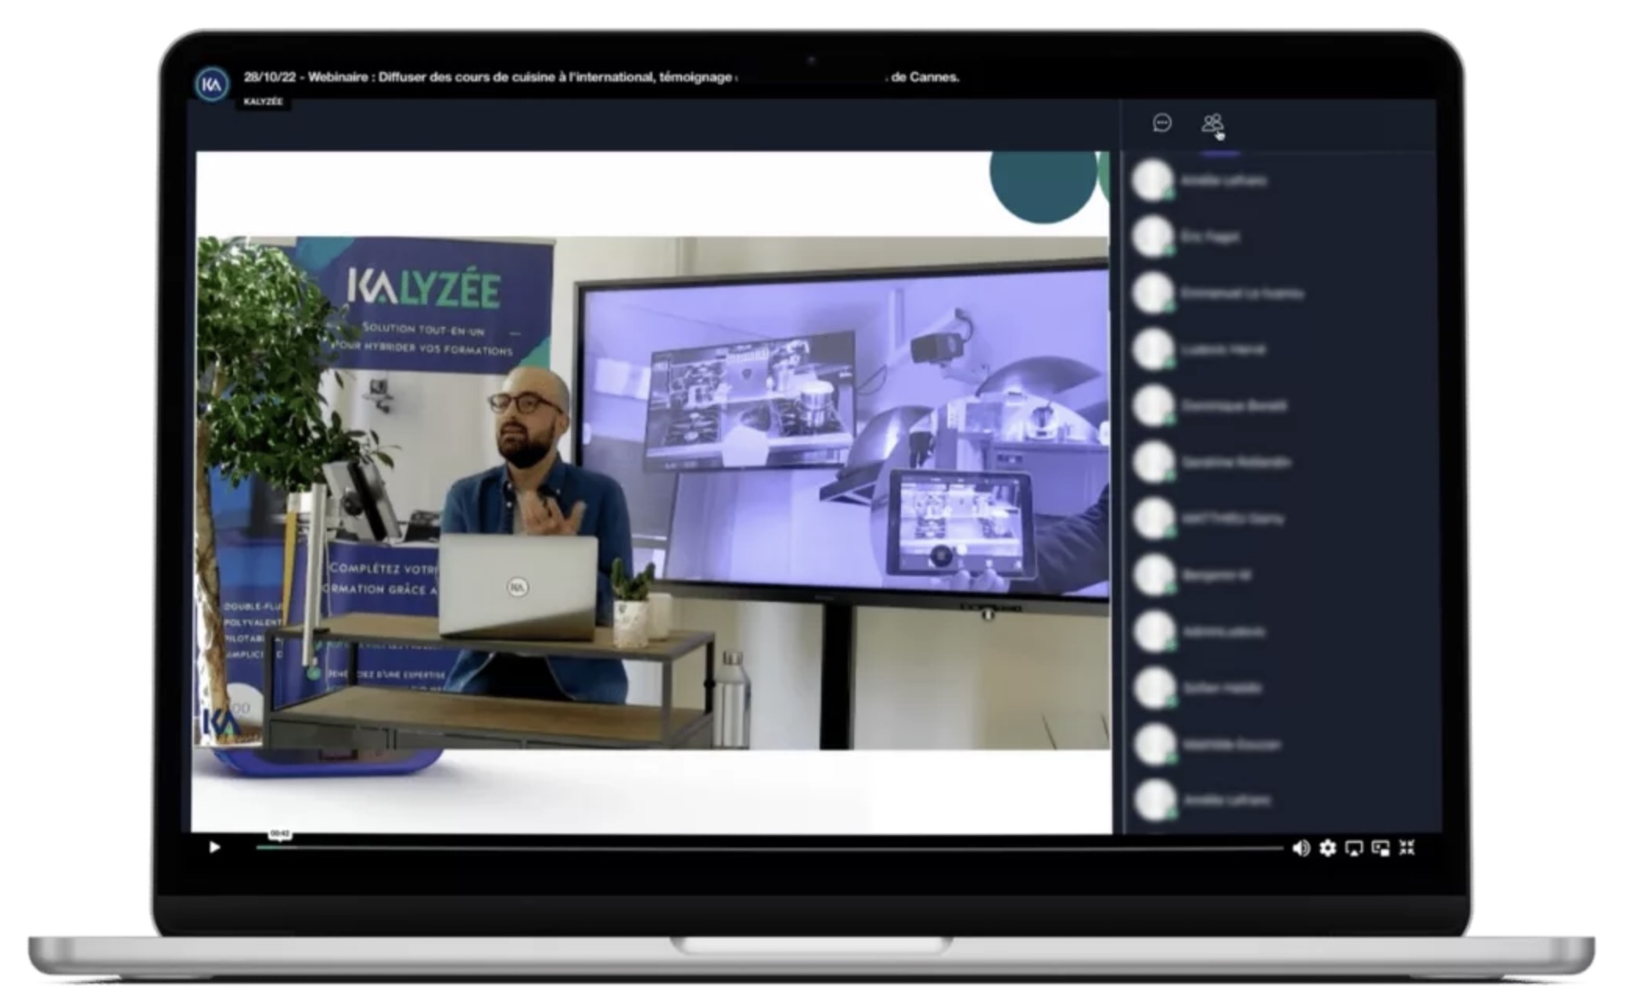Mute the video with the speaker icon
This screenshot has width=1633, height=1007.
1301,848
